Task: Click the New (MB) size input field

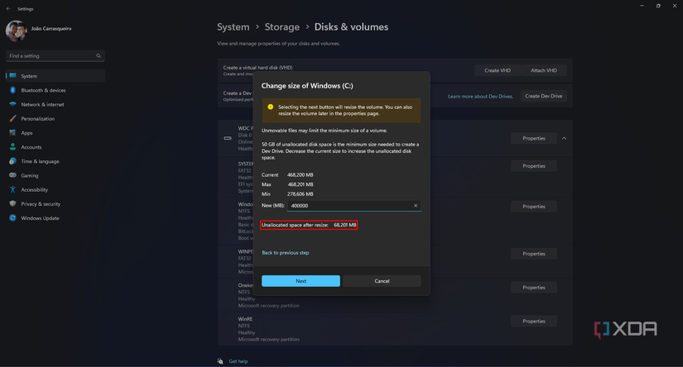Action: pyautogui.click(x=348, y=206)
